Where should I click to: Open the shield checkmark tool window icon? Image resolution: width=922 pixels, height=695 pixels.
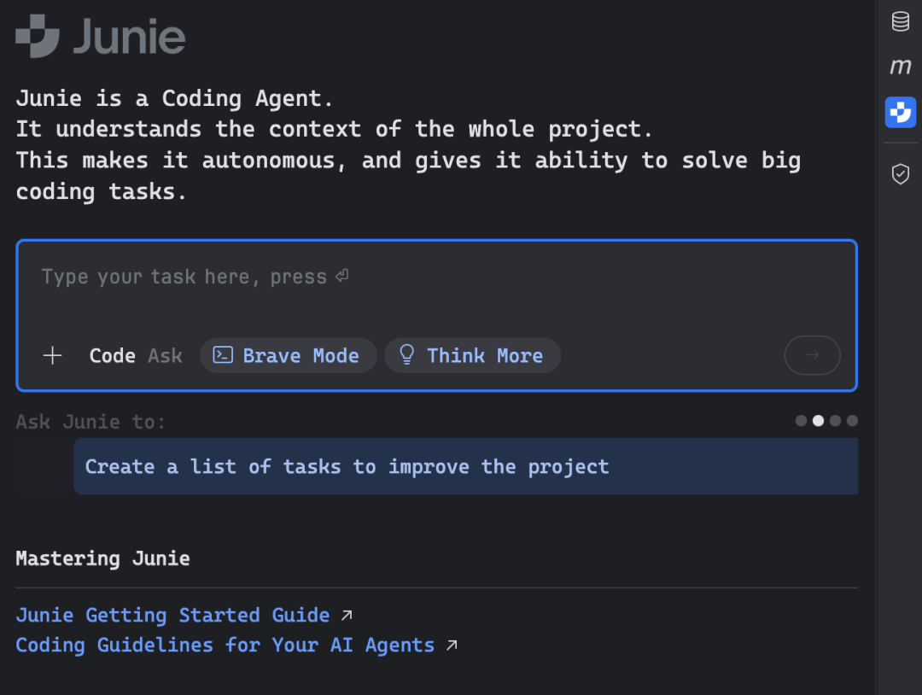click(901, 174)
